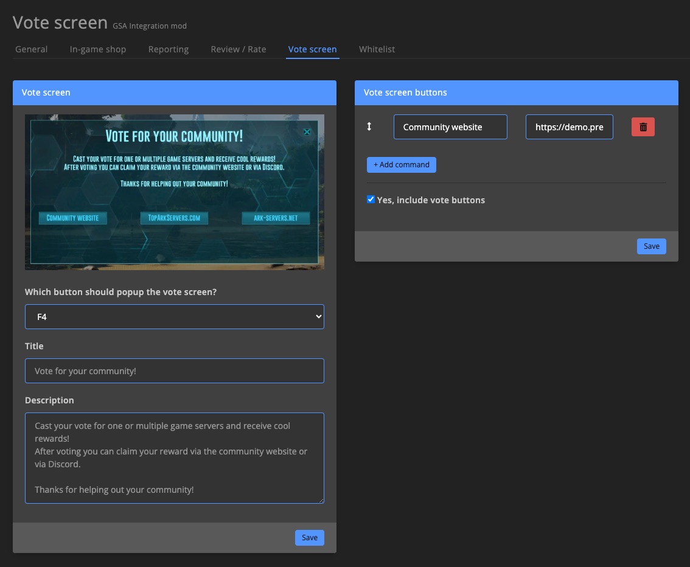The width and height of the screenshot is (690, 567).
Task: Click inside the Title input field
Action: [174, 370]
